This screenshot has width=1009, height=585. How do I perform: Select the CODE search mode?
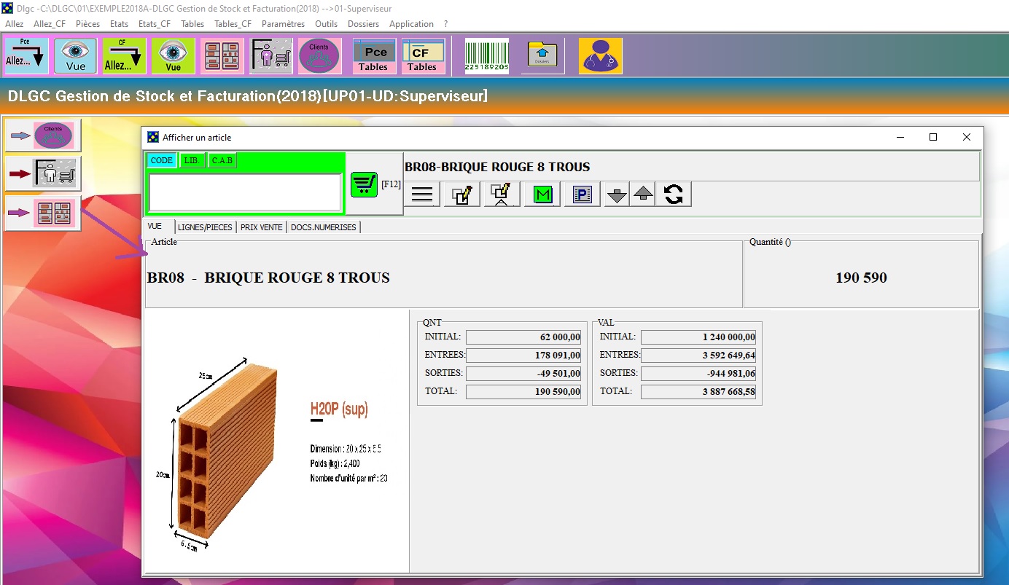point(162,160)
